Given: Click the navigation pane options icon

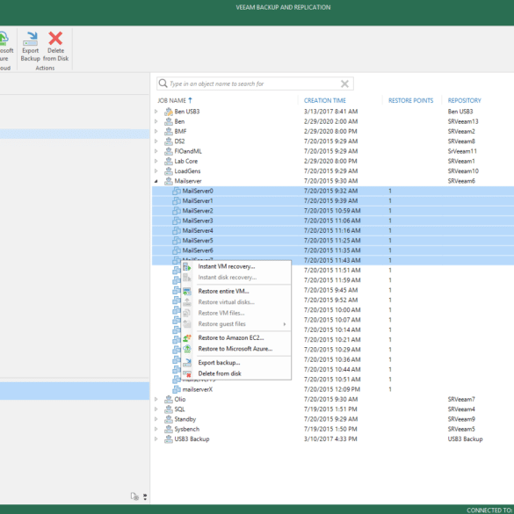Looking at the screenshot, I should coord(134,496).
